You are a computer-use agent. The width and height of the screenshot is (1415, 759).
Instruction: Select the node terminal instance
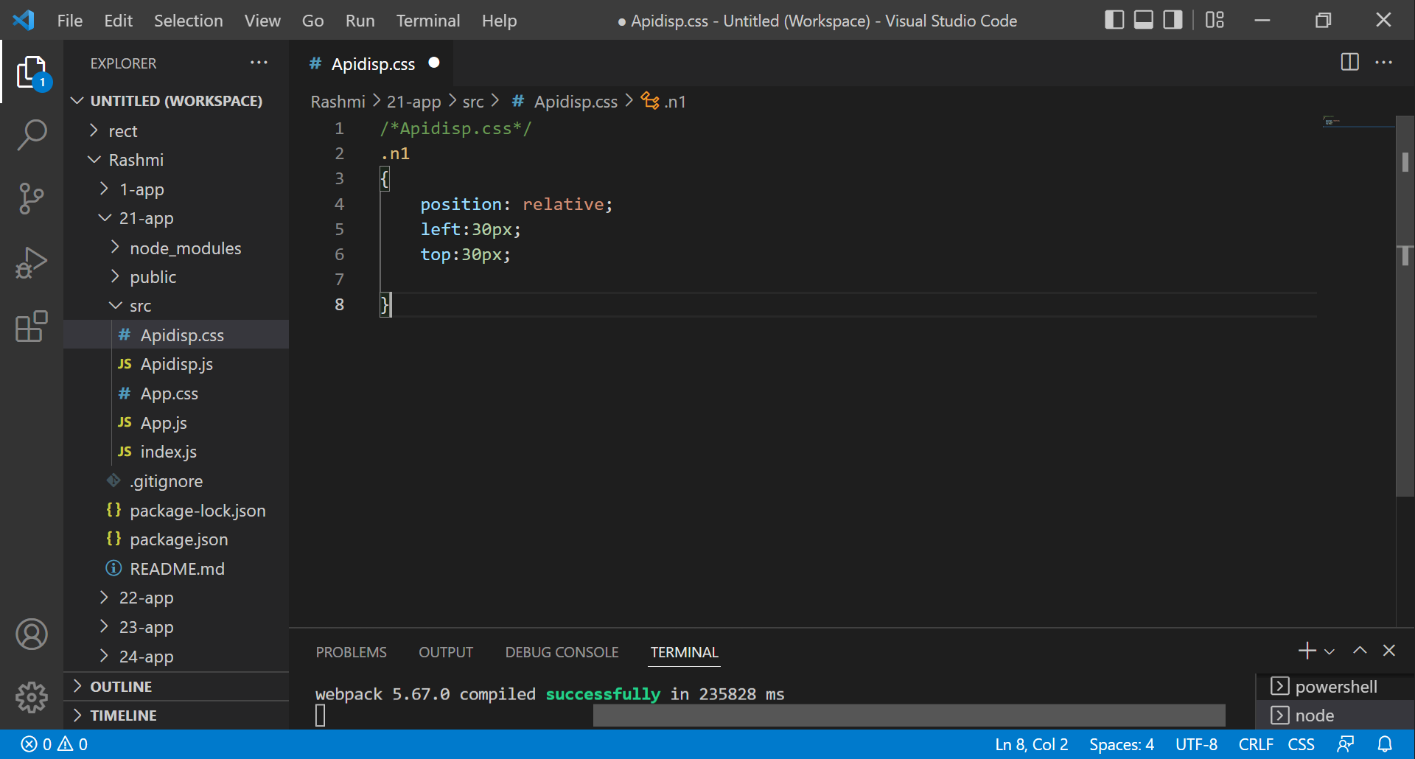pyautogui.click(x=1335, y=716)
